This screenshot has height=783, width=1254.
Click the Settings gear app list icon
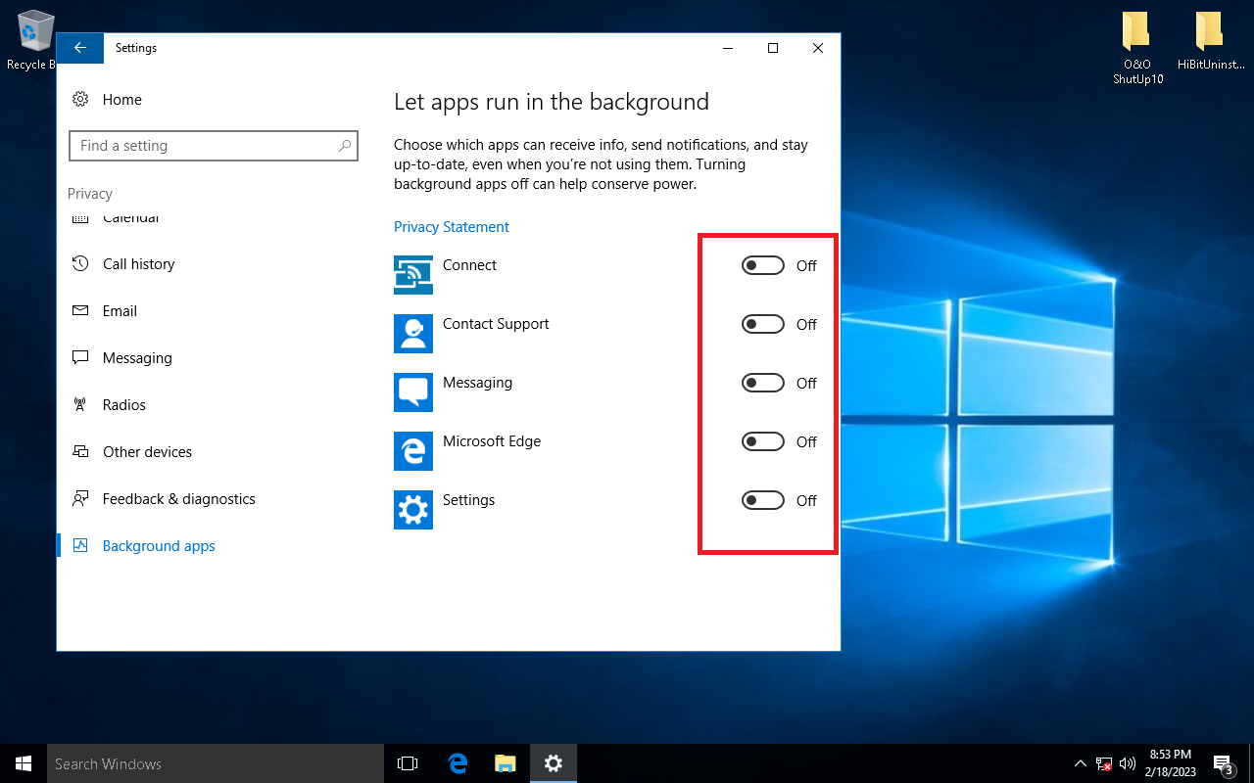tap(413, 510)
